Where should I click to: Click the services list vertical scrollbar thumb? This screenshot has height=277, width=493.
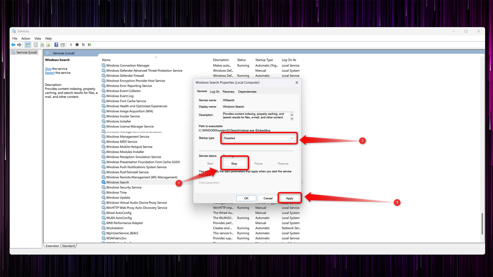click(482, 224)
